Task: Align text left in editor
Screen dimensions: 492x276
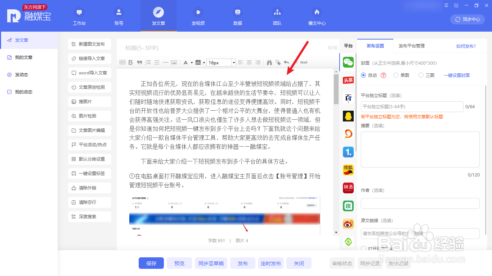Action: pos(241,63)
